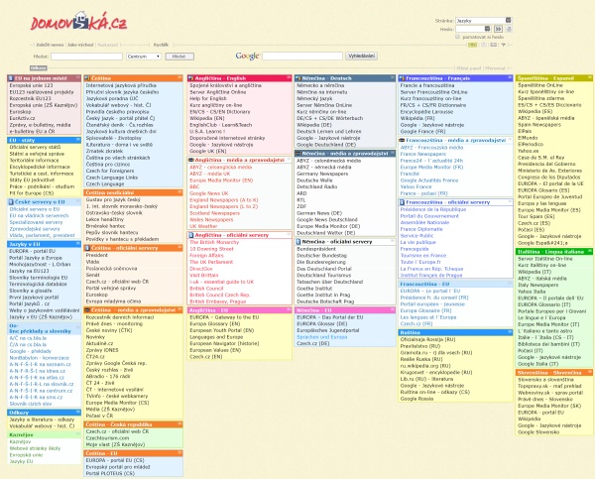
Task: Click the icon in Němčina - Deutsch header
Action: [297, 75]
